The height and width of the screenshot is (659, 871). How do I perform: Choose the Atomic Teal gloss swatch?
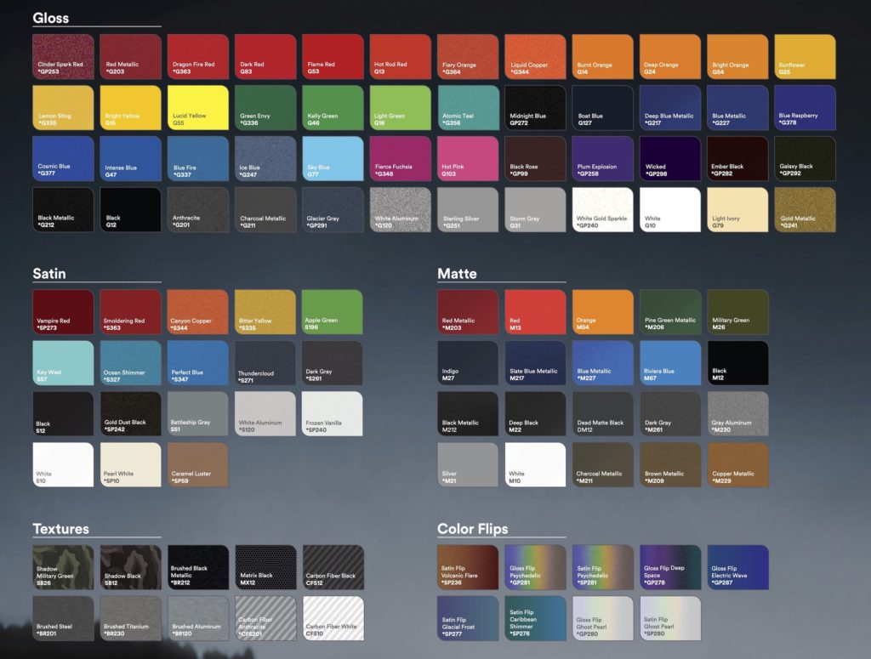[x=468, y=108]
